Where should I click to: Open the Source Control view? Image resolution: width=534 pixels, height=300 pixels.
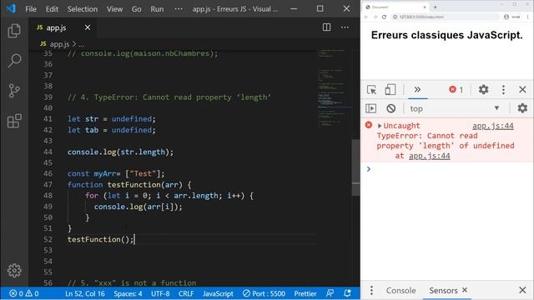pyautogui.click(x=14, y=91)
